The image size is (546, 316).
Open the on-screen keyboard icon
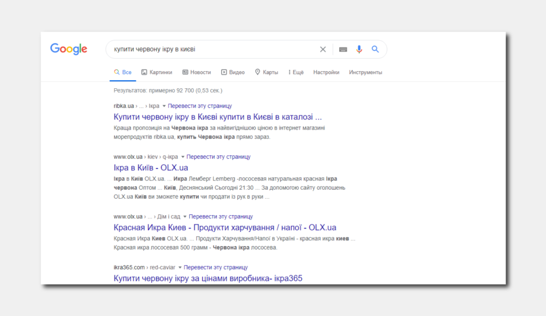[x=343, y=49]
